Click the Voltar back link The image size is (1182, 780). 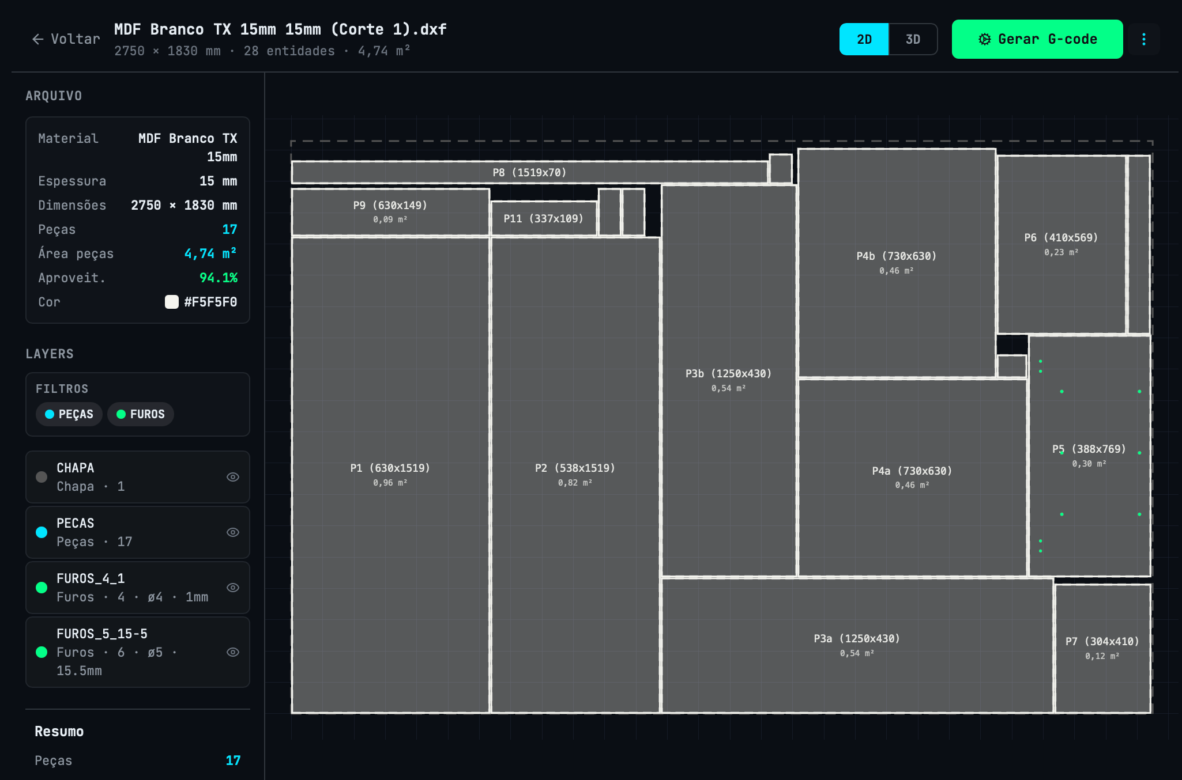click(x=75, y=39)
